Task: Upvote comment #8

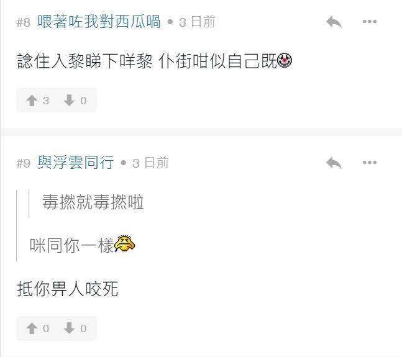Action: 39,101
